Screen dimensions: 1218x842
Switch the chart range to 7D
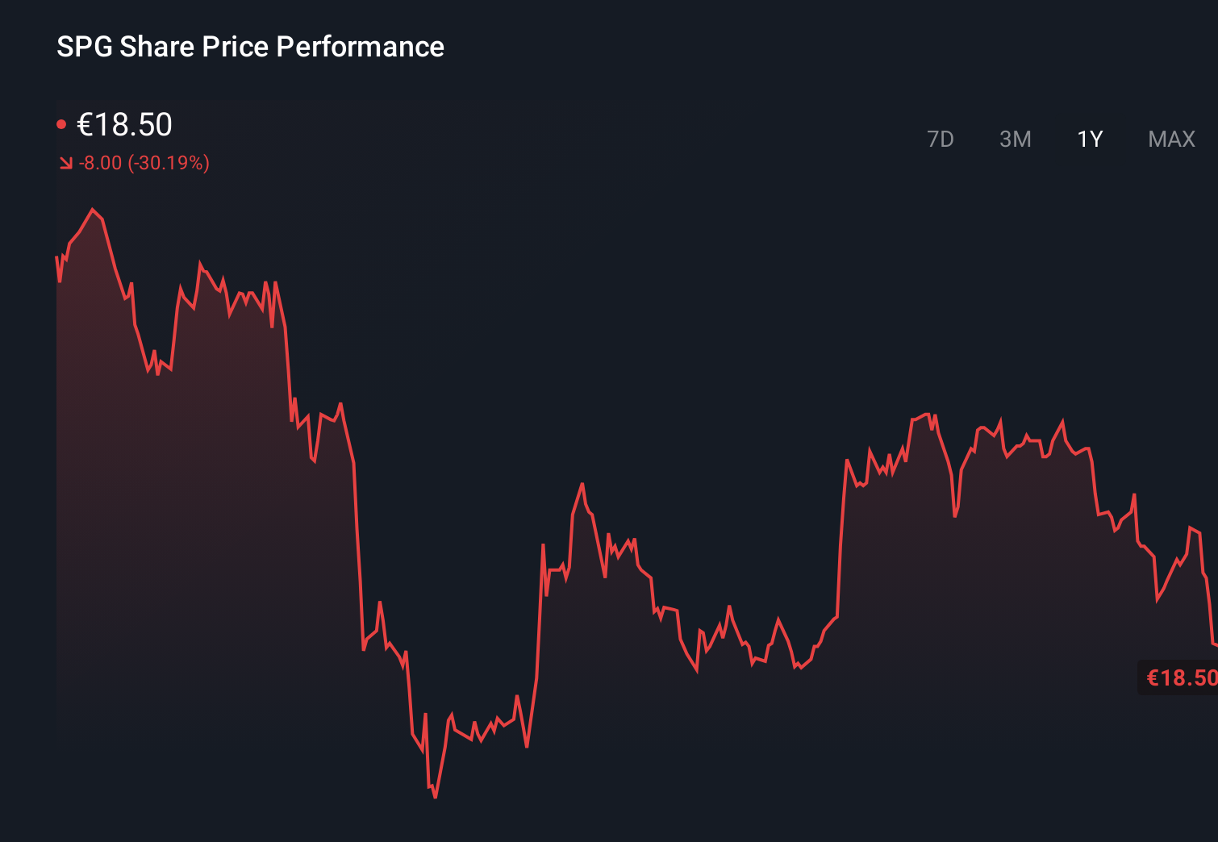pos(941,139)
